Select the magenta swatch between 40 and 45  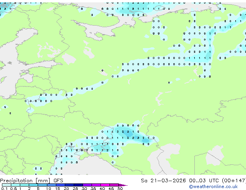pos(105,185)
